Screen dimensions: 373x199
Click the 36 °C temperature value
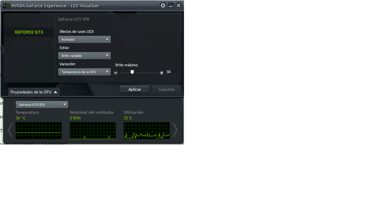(21, 118)
